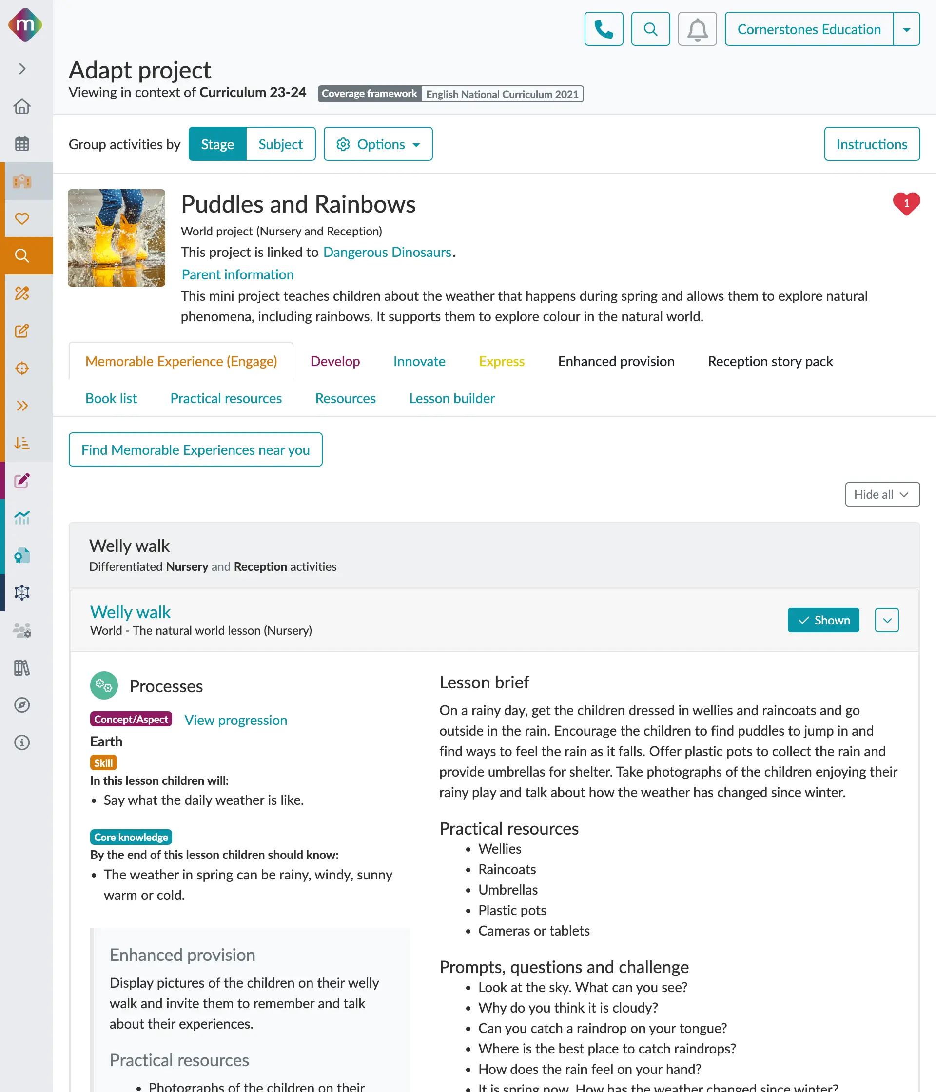Open the Cornerstones Education account dropdown arrow
Image resolution: width=936 pixels, height=1092 pixels.
pyautogui.click(x=906, y=29)
